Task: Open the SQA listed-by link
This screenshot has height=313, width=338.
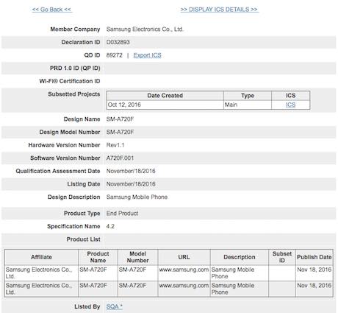Action: (x=114, y=306)
